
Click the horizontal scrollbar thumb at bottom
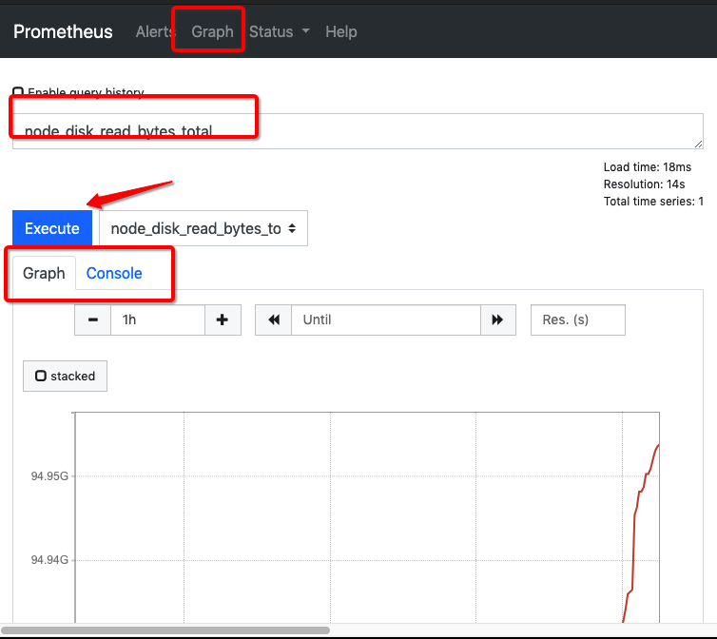tap(165, 630)
